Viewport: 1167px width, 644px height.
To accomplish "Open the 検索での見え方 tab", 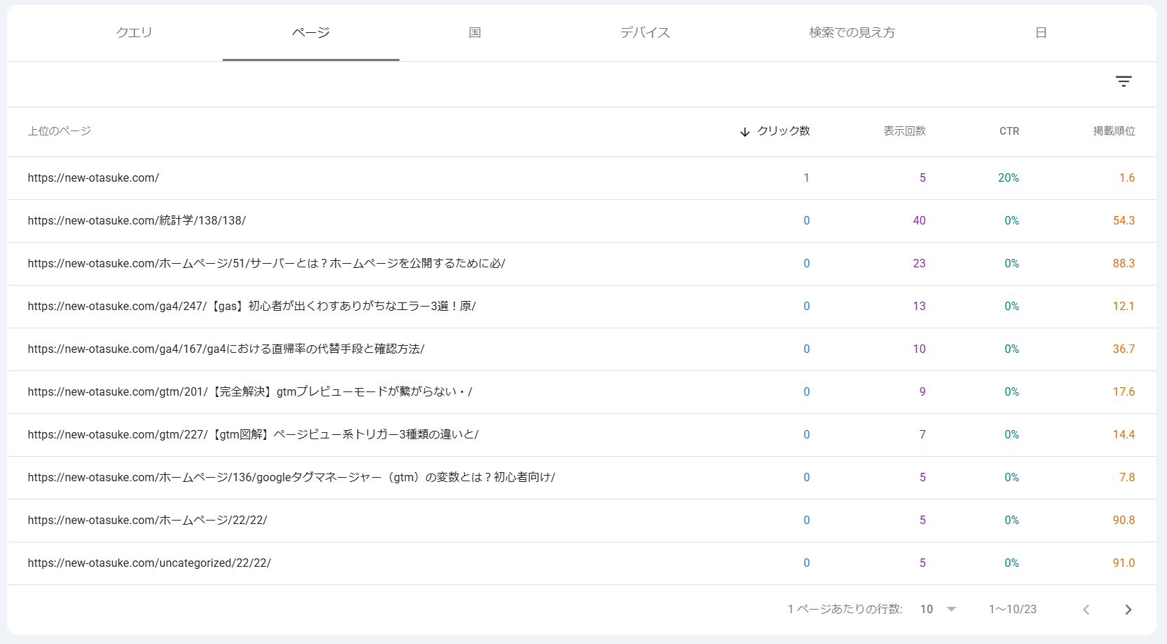I will coord(852,33).
